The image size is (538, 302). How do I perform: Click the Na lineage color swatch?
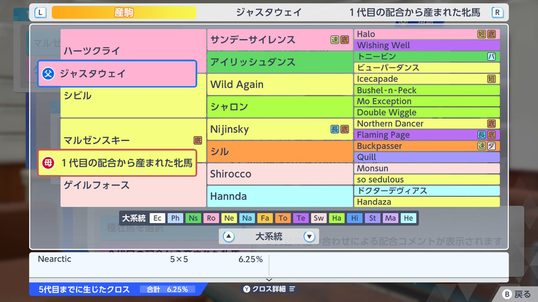pos(247,218)
